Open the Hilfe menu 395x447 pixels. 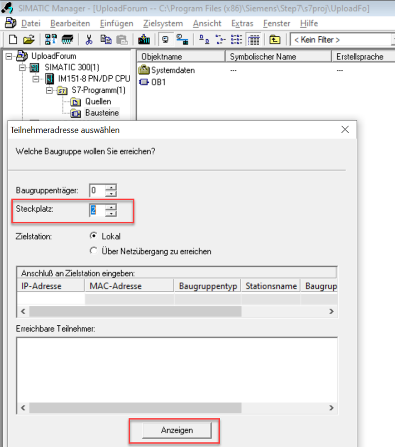pyautogui.click(x=309, y=23)
